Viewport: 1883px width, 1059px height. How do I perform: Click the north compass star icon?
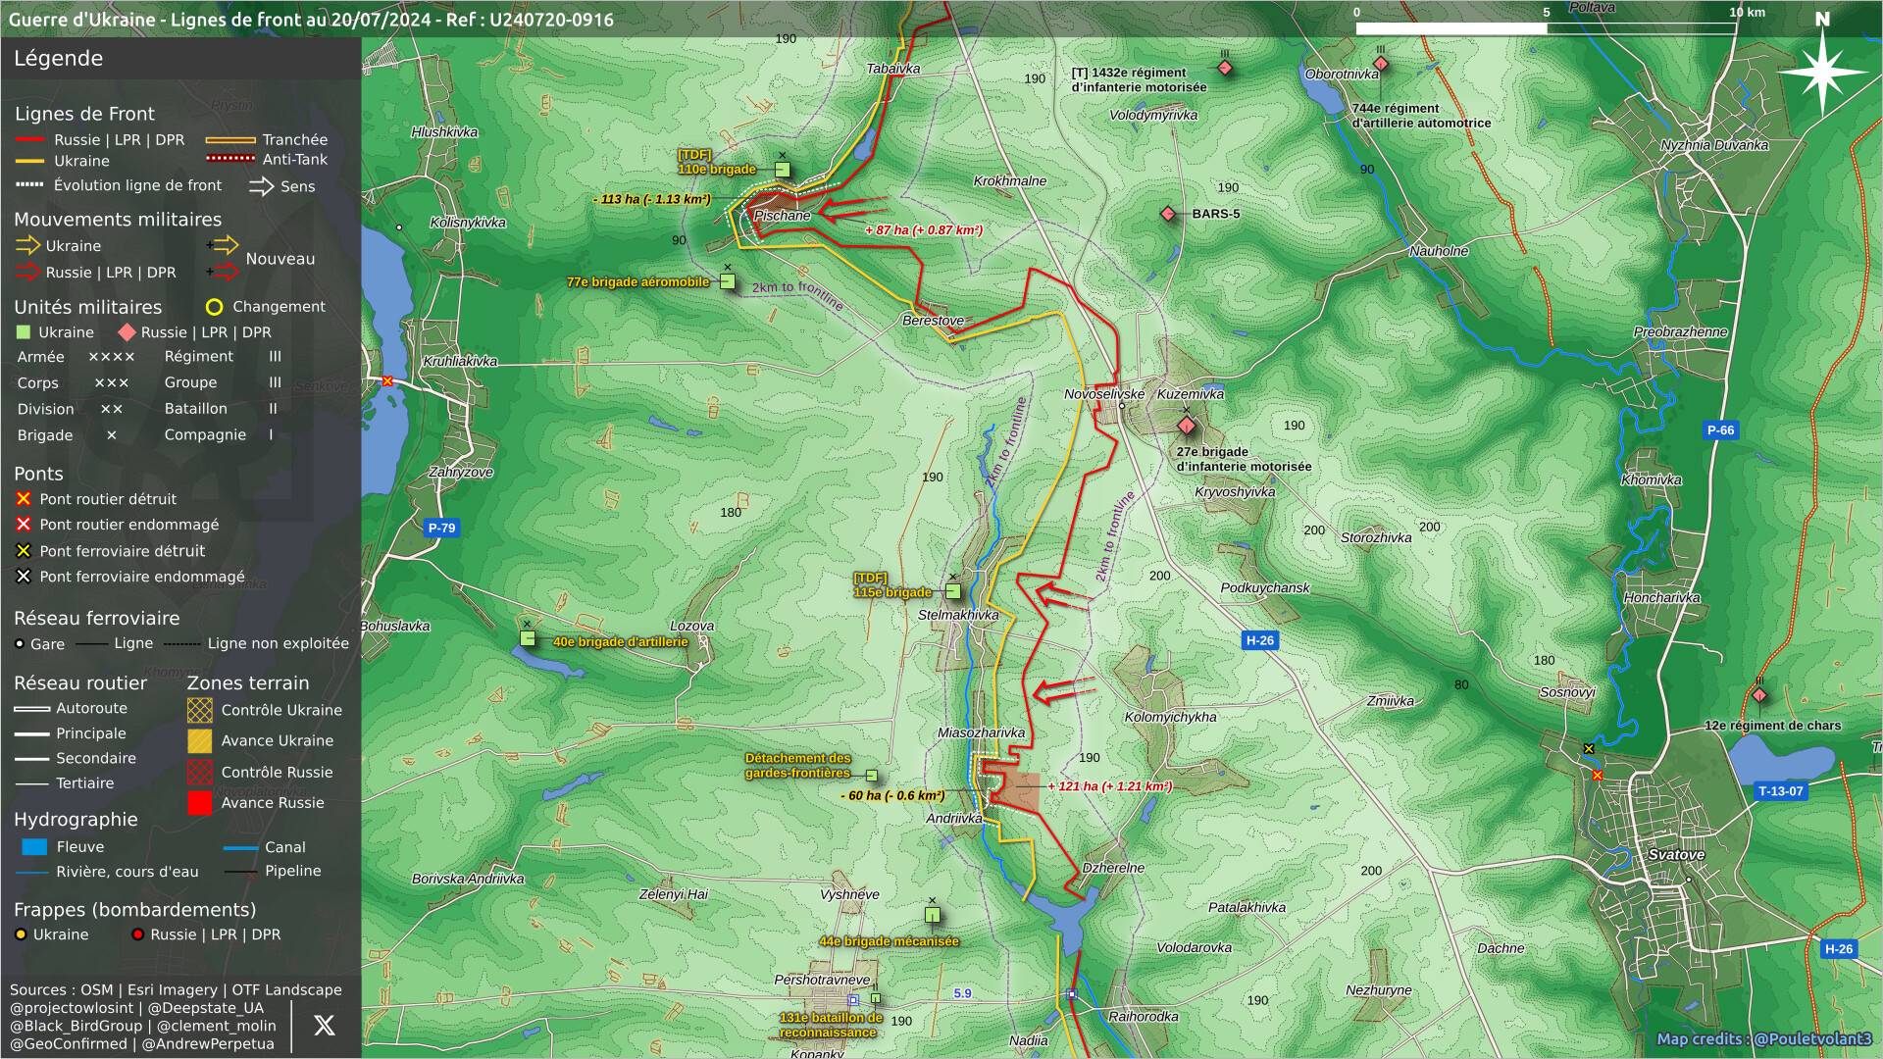pyautogui.click(x=1822, y=72)
